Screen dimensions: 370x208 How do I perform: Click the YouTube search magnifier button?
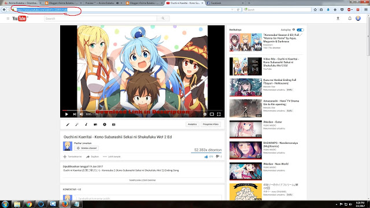[x=163, y=18]
